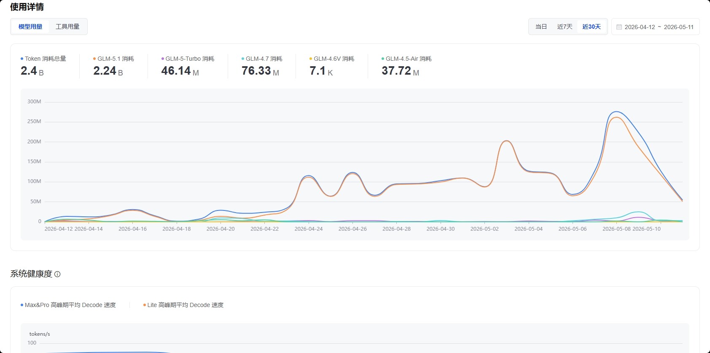Viewport: 710px width, 353px height.
Task: Open the end date 2026-05-11 picker
Action: [679, 27]
